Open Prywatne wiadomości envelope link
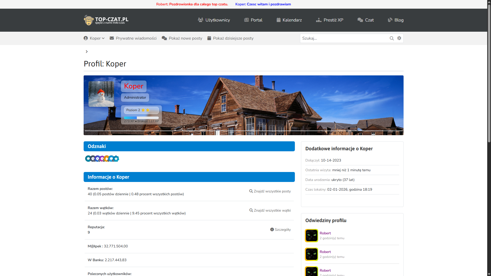The width and height of the screenshot is (491, 276). coord(133,38)
